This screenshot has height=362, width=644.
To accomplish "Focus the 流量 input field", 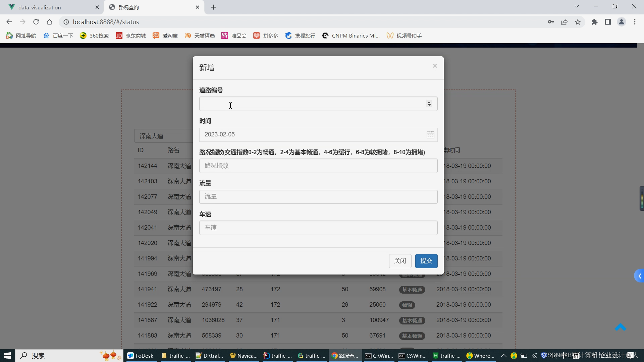I will pos(318,197).
